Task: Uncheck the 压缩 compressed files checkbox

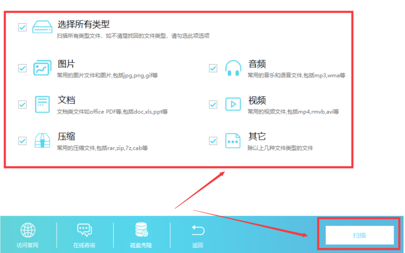Action: click(22, 141)
